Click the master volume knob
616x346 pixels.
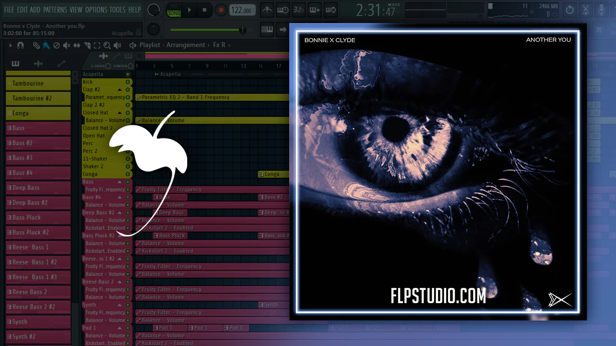coord(154,10)
